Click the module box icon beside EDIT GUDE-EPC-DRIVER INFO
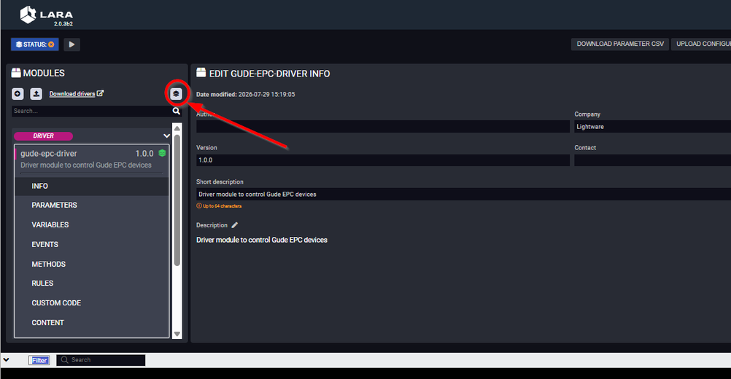This screenshot has width=731, height=379. coord(201,72)
